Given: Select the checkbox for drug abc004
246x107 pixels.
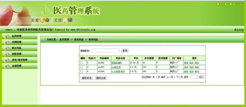Looking at the screenshot, I should 82,71.
